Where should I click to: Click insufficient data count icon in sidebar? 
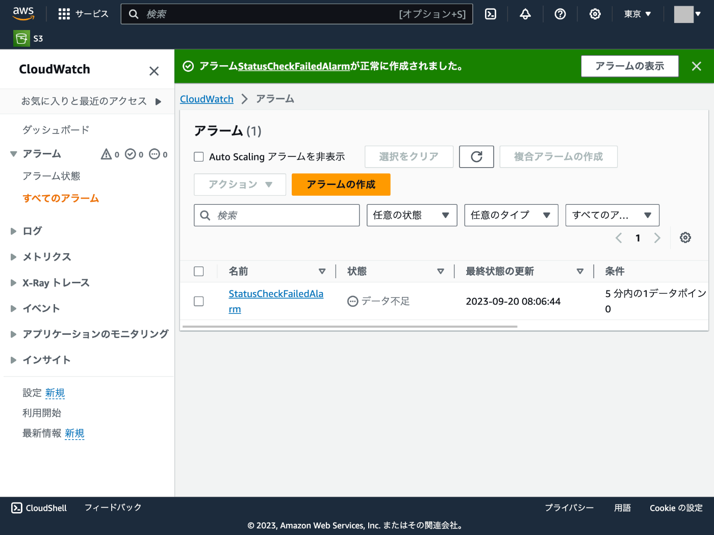pos(155,154)
